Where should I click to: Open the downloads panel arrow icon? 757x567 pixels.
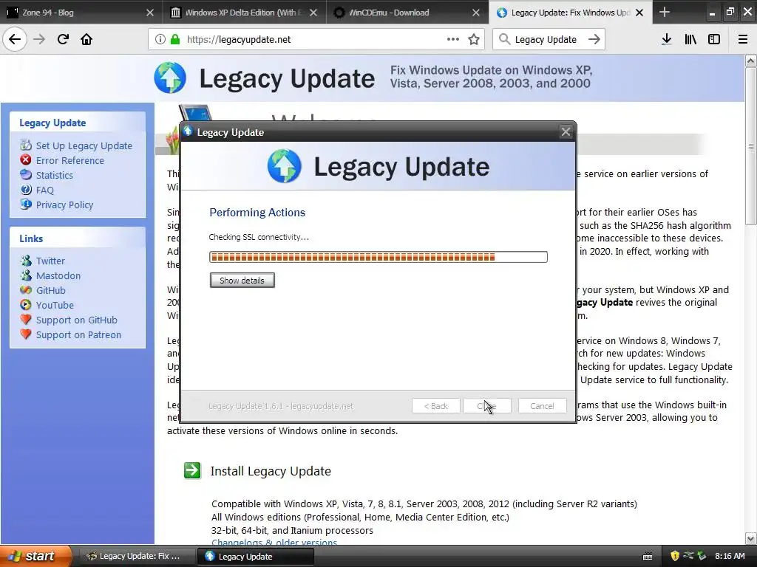(666, 39)
